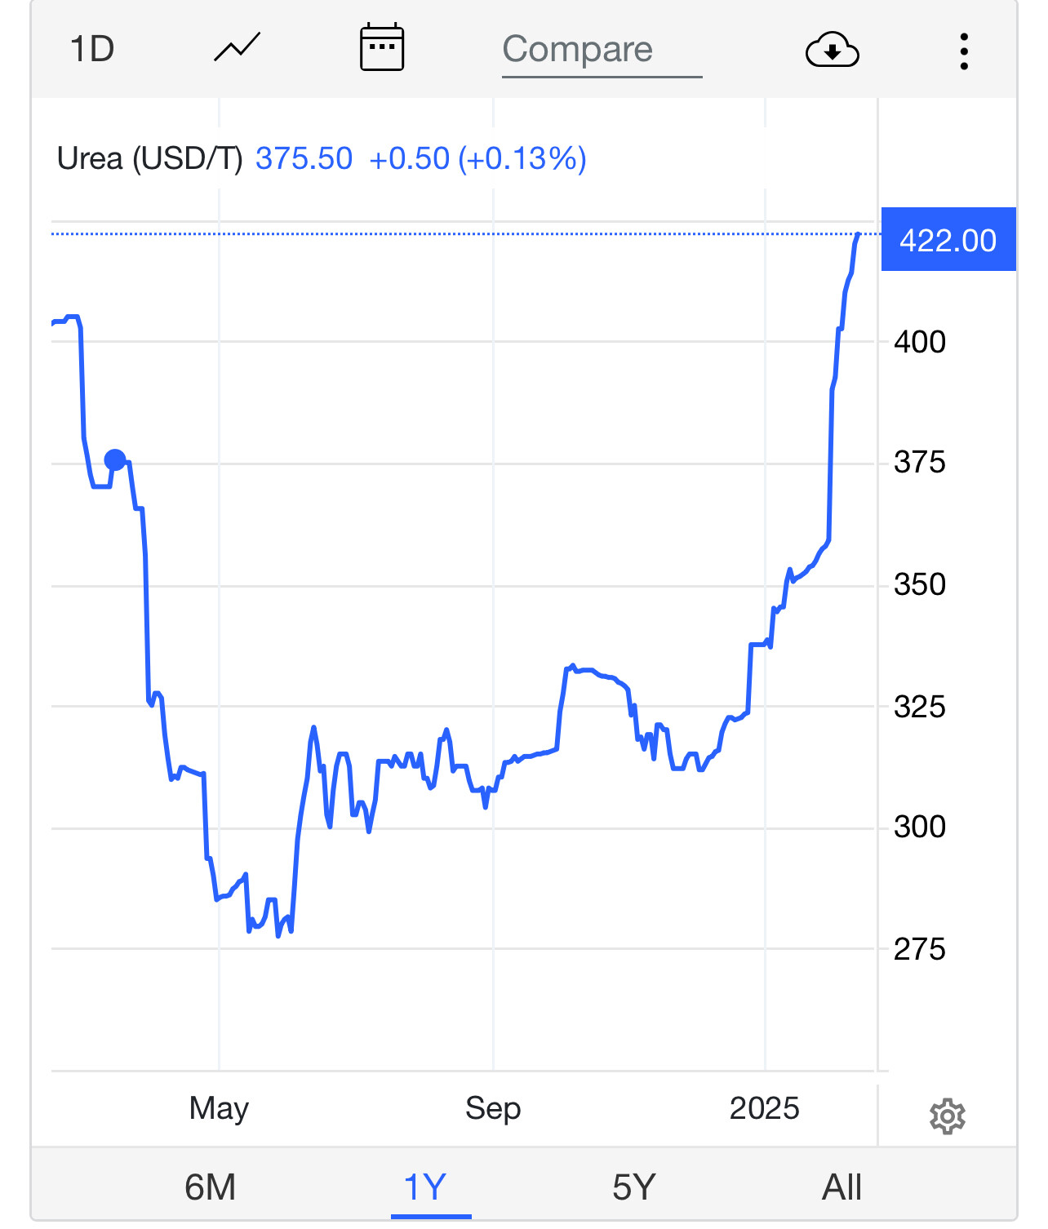
Task: Click the Urea (USD/T) series label
Action: tap(150, 158)
